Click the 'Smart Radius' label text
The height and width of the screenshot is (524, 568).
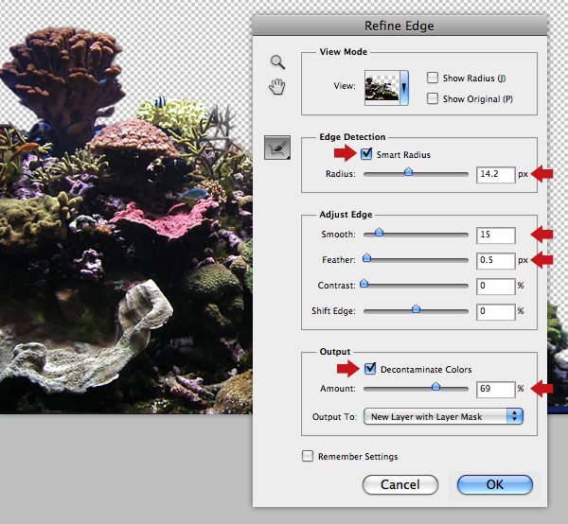(x=403, y=155)
